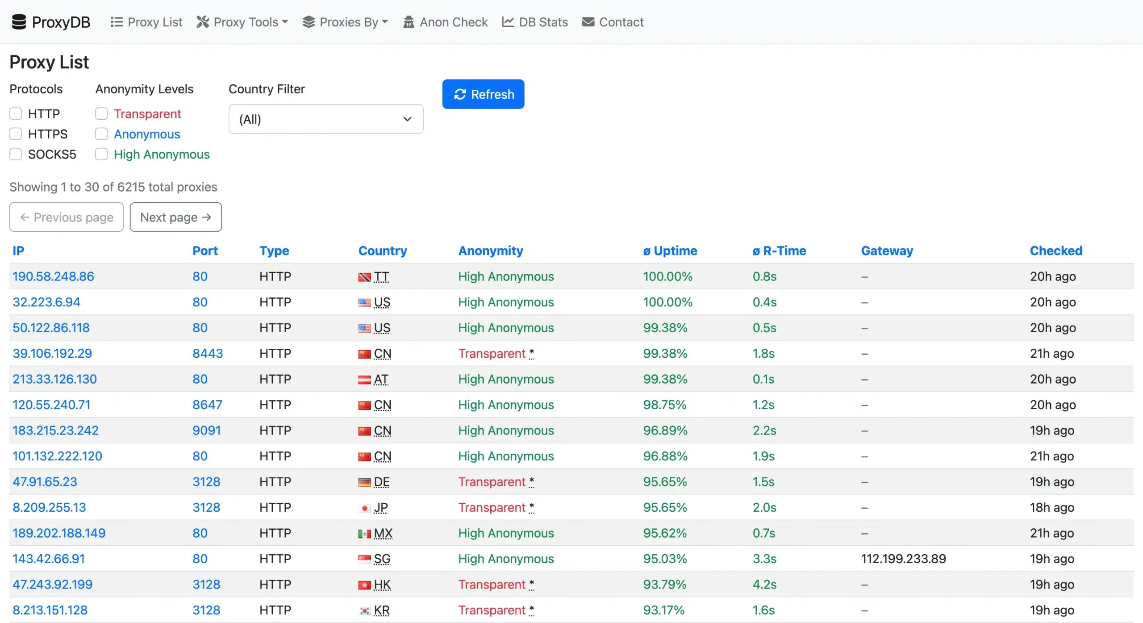This screenshot has width=1143, height=623.
Task: Expand the Proxies By dropdown menu
Action: 345,22
